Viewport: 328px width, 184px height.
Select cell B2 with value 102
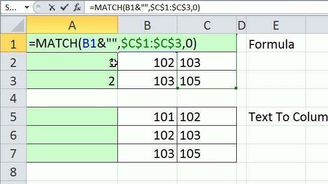[147, 61]
